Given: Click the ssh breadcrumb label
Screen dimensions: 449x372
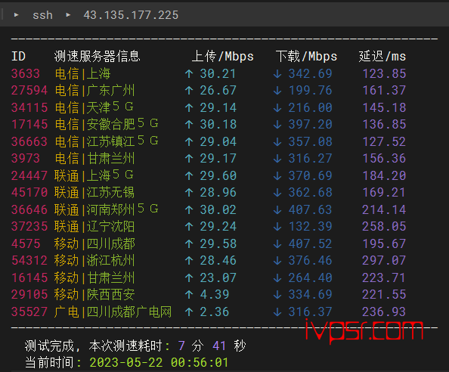Looking at the screenshot, I should 42,15.
